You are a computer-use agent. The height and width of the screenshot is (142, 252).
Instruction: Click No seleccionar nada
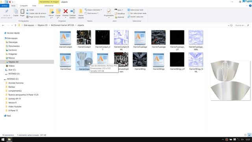137,13
